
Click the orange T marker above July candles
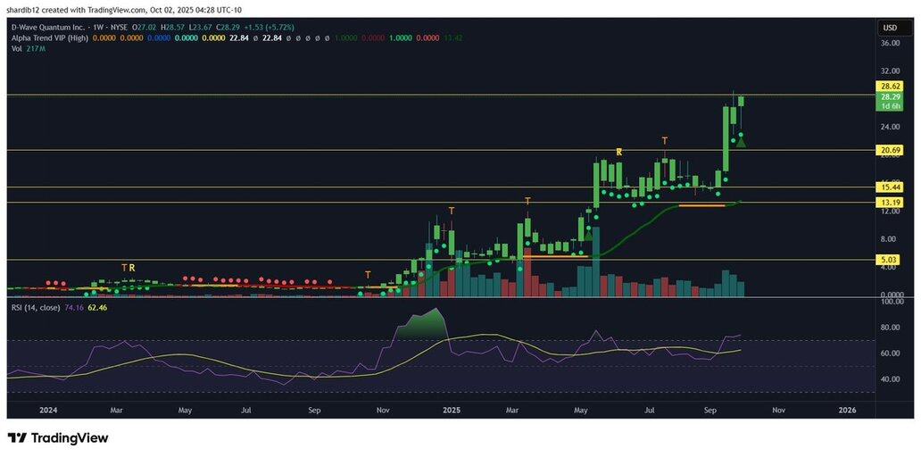coord(665,141)
